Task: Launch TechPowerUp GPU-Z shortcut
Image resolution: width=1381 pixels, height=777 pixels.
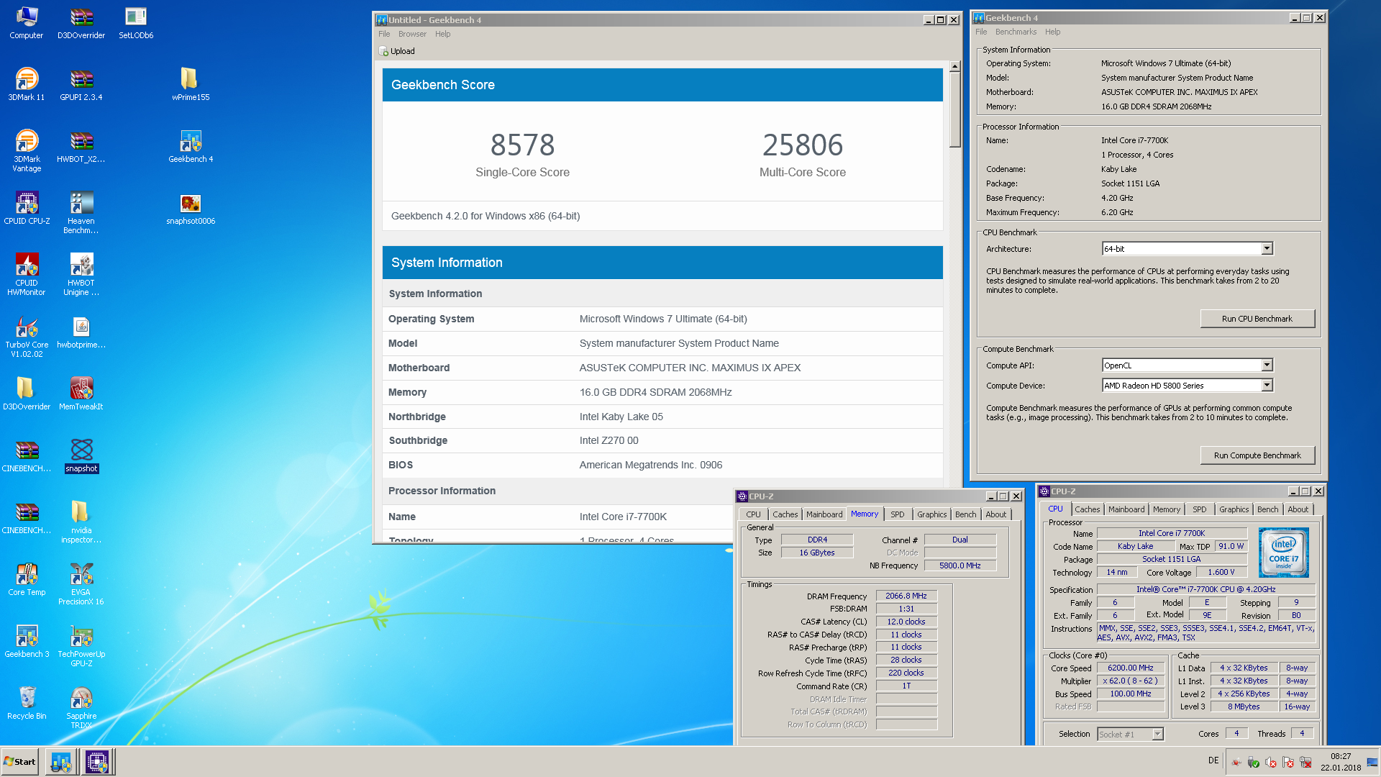Action: click(x=81, y=645)
